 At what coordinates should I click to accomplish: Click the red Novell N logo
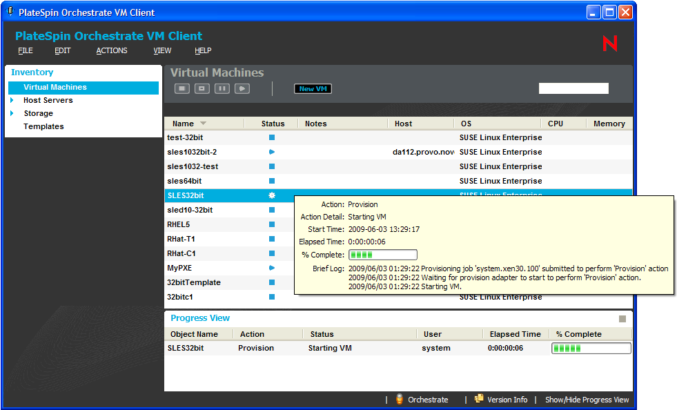click(x=609, y=43)
